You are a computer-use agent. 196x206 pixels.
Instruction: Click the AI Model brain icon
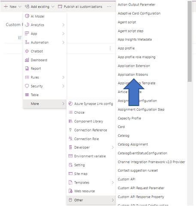tap(27, 16)
